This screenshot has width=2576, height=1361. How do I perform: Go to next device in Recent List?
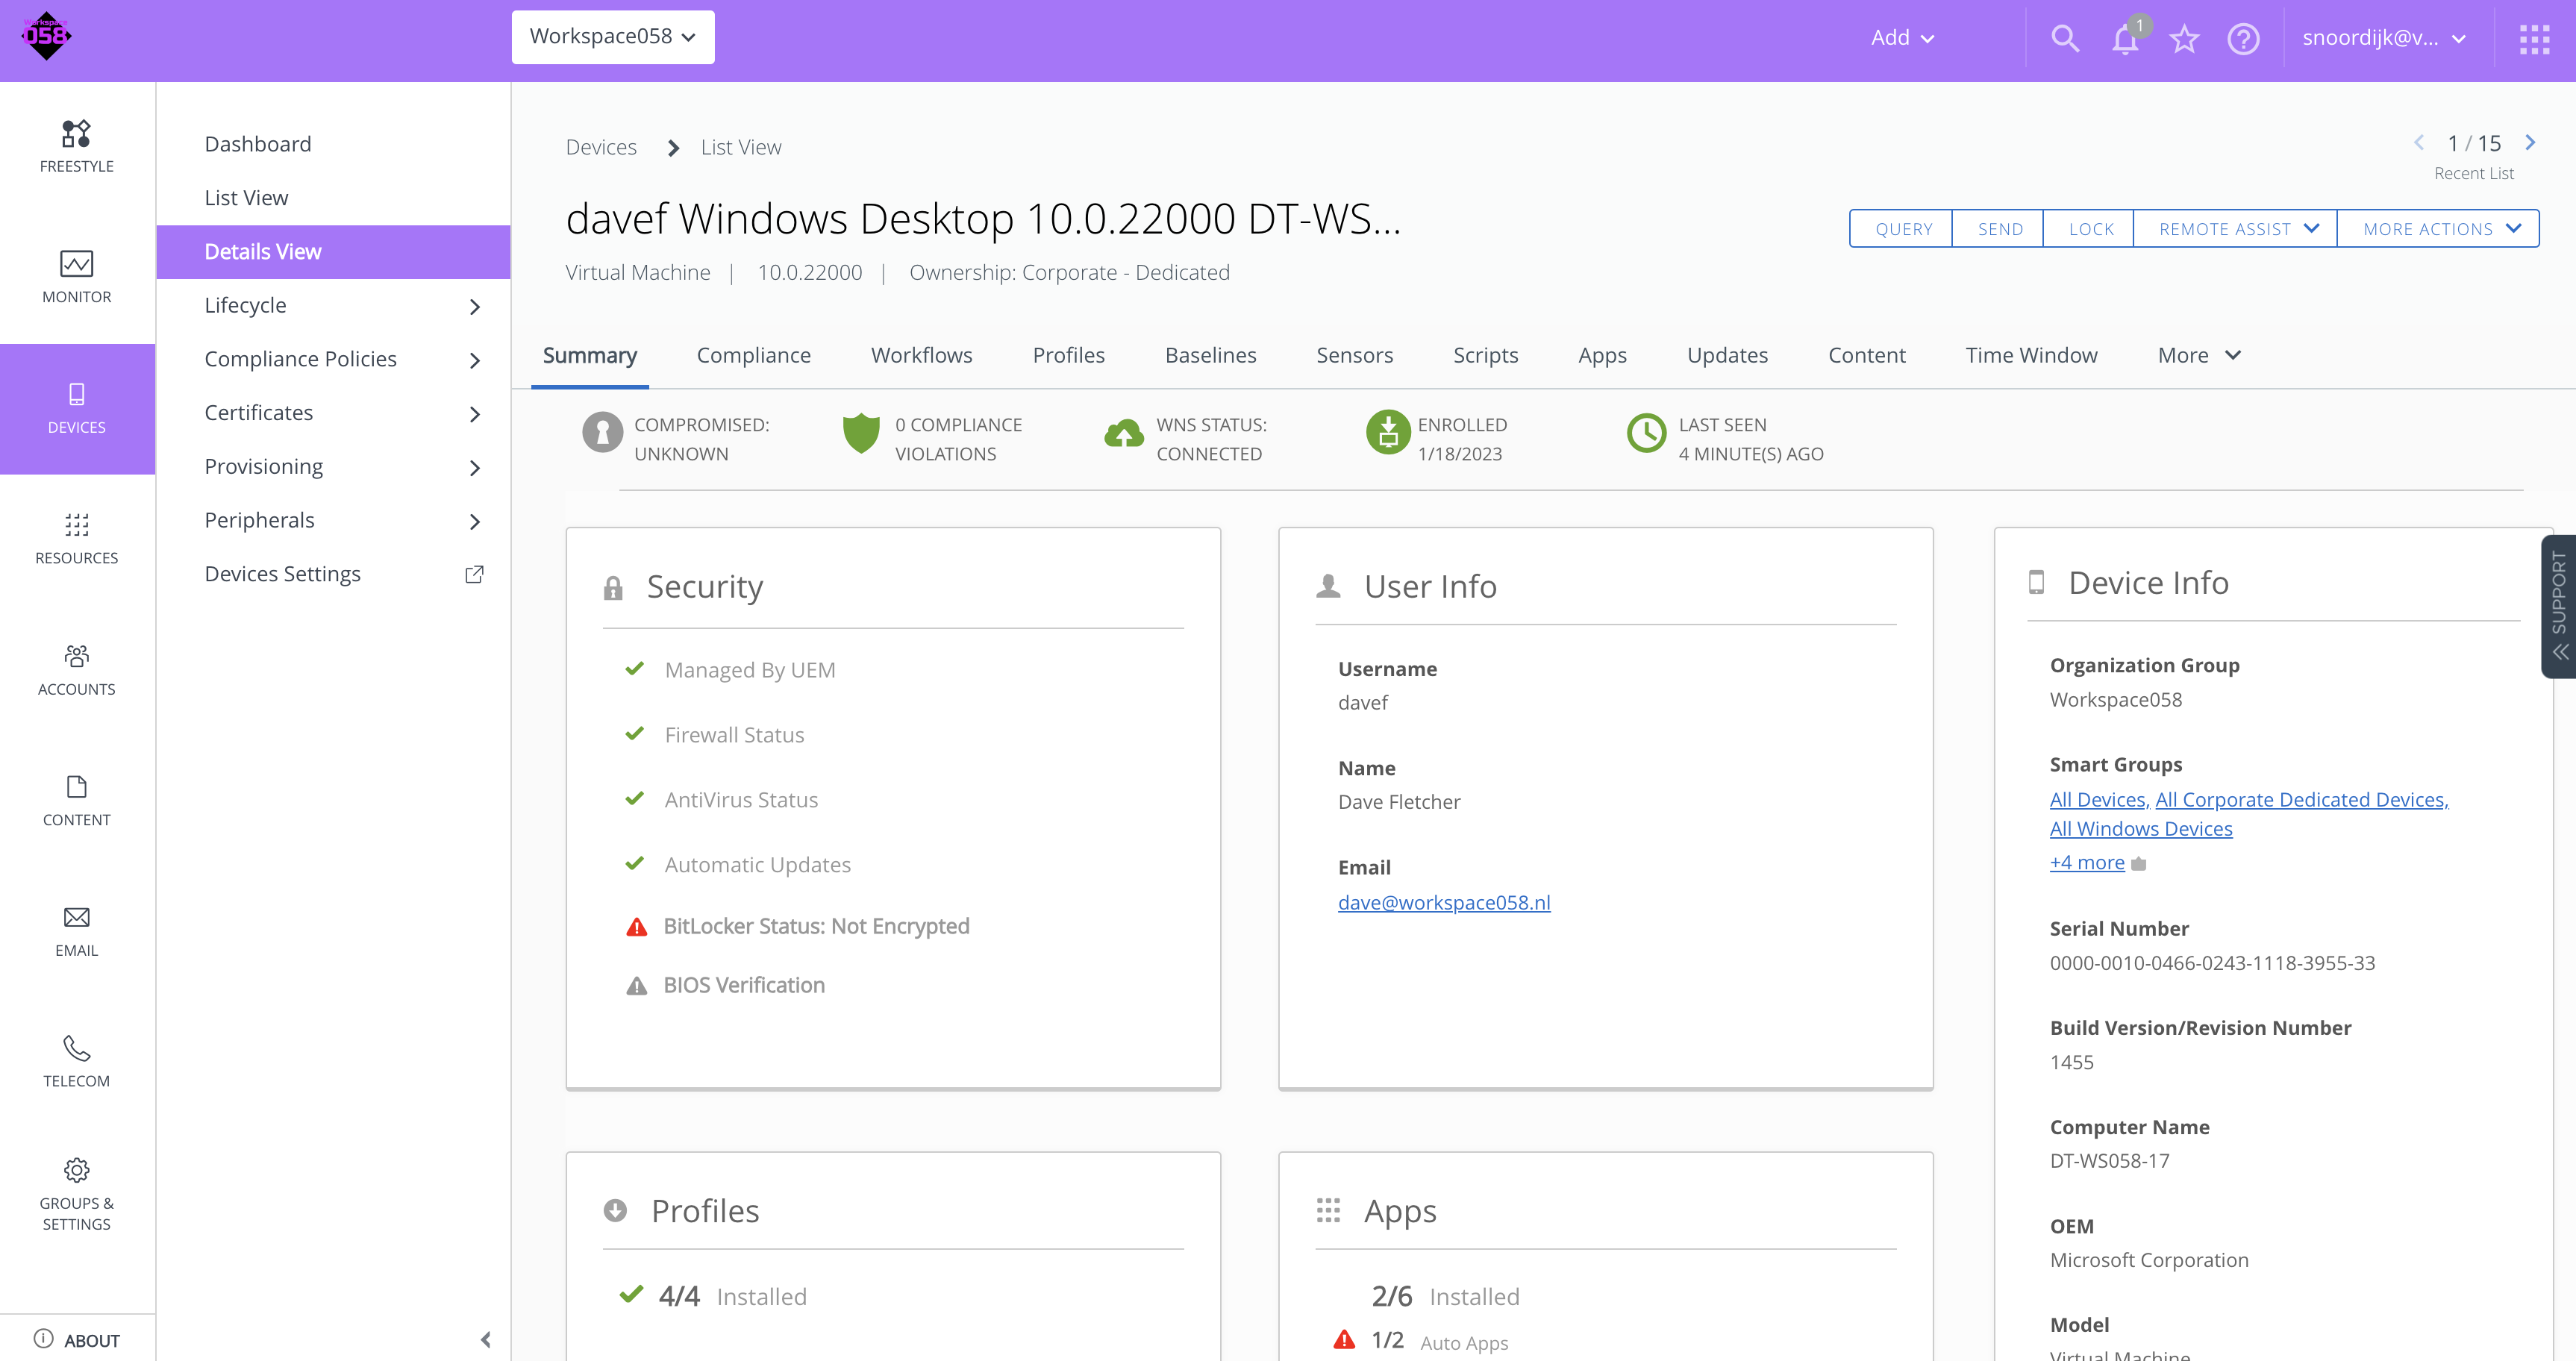click(x=2530, y=143)
